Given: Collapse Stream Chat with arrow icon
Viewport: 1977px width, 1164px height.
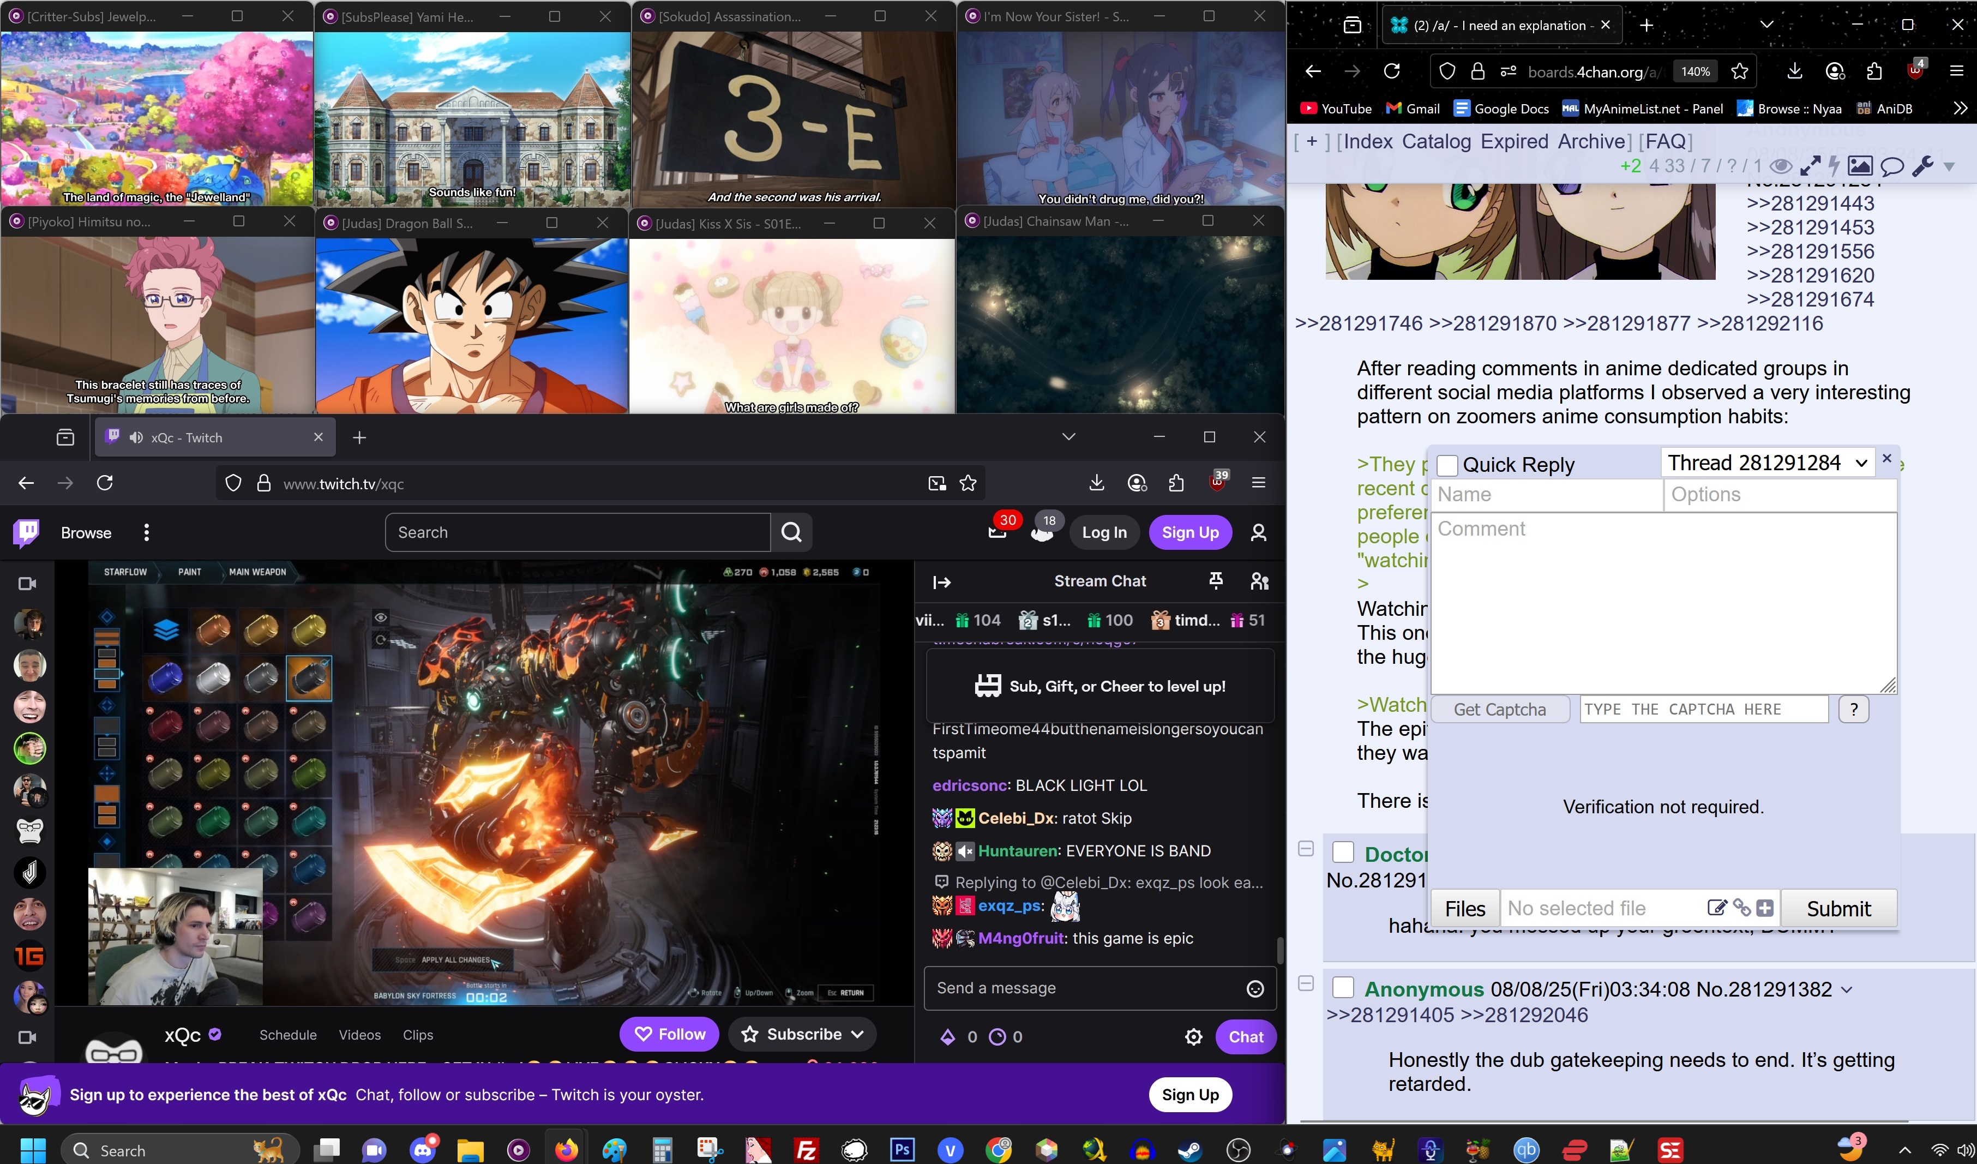Looking at the screenshot, I should 941,581.
